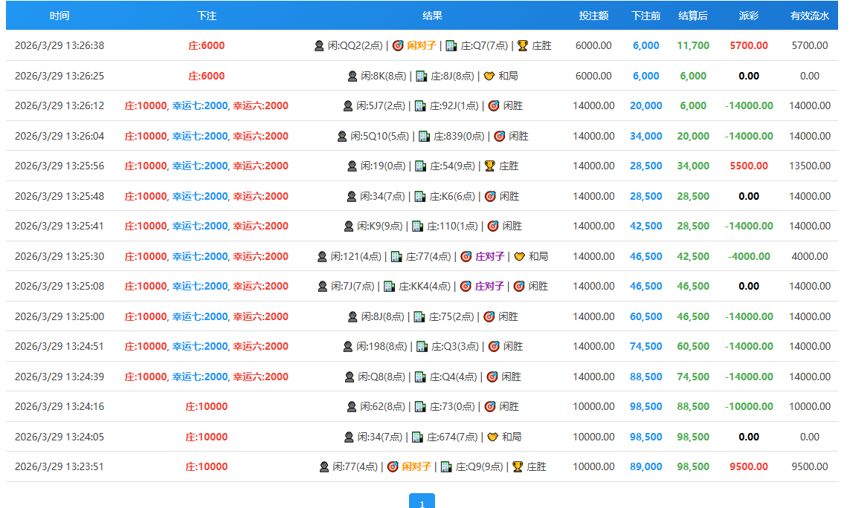The image size is (850, 508).
Task: Select the 结果 column header
Action: pyautogui.click(x=432, y=16)
